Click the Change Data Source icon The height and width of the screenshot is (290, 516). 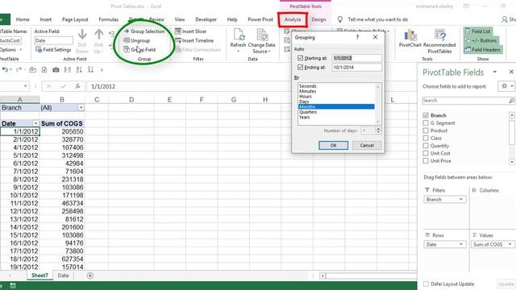click(x=261, y=35)
